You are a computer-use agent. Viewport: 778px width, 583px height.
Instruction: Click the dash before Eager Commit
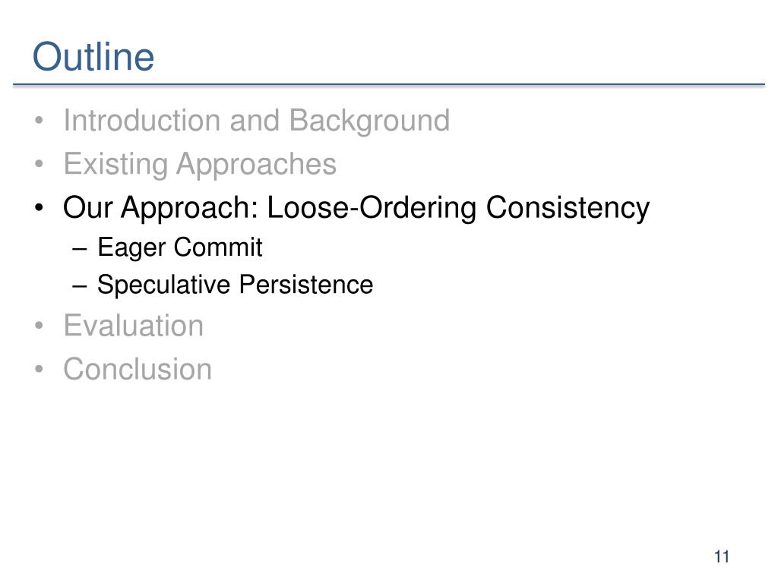pyautogui.click(x=79, y=249)
